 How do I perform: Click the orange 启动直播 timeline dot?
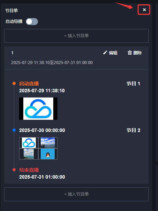14,84
